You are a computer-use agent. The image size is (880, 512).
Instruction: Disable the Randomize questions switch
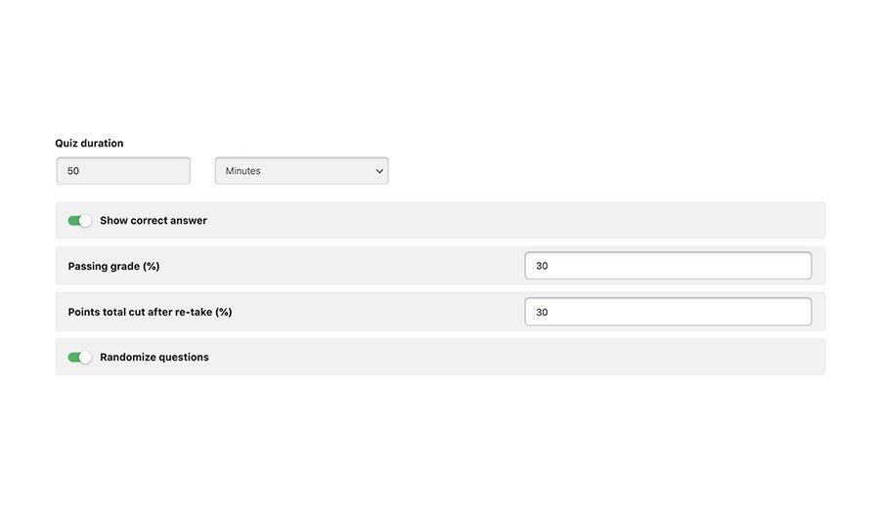click(80, 358)
